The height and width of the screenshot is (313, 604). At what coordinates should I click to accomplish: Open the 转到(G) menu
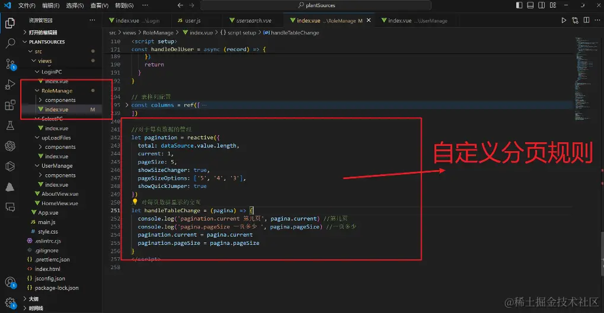pyautogui.click(x=124, y=5)
